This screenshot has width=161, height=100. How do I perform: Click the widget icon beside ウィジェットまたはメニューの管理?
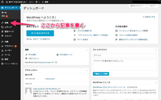tap(116, 31)
